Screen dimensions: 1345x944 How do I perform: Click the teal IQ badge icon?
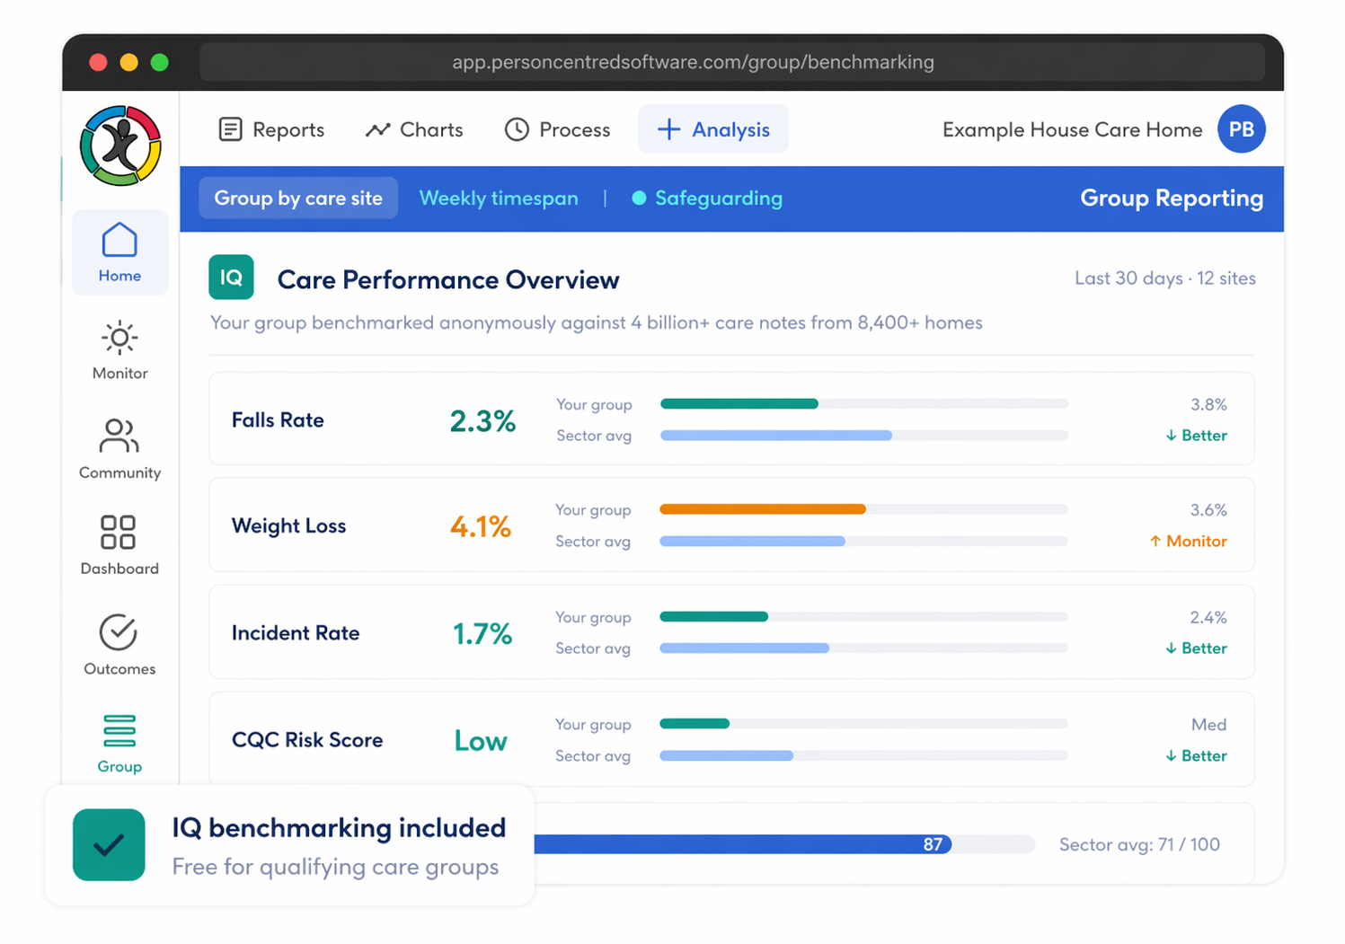pyautogui.click(x=231, y=278)
